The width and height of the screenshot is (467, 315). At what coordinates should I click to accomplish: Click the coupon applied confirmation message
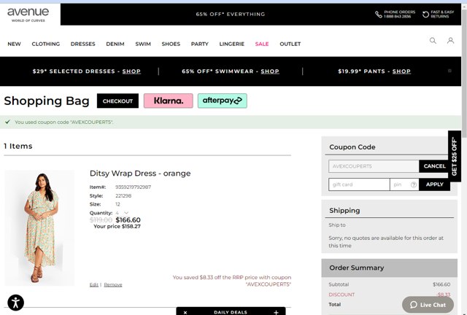tap(63, 122)
